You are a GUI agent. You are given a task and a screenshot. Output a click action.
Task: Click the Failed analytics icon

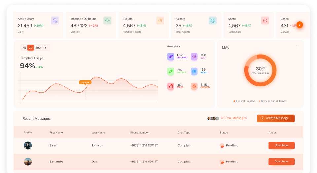click(171, 86)
